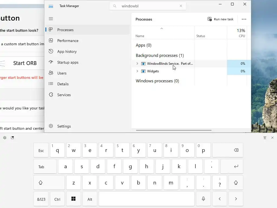Open touch keyboard settings gear
The image size is (277, 208).
point(5,138)
